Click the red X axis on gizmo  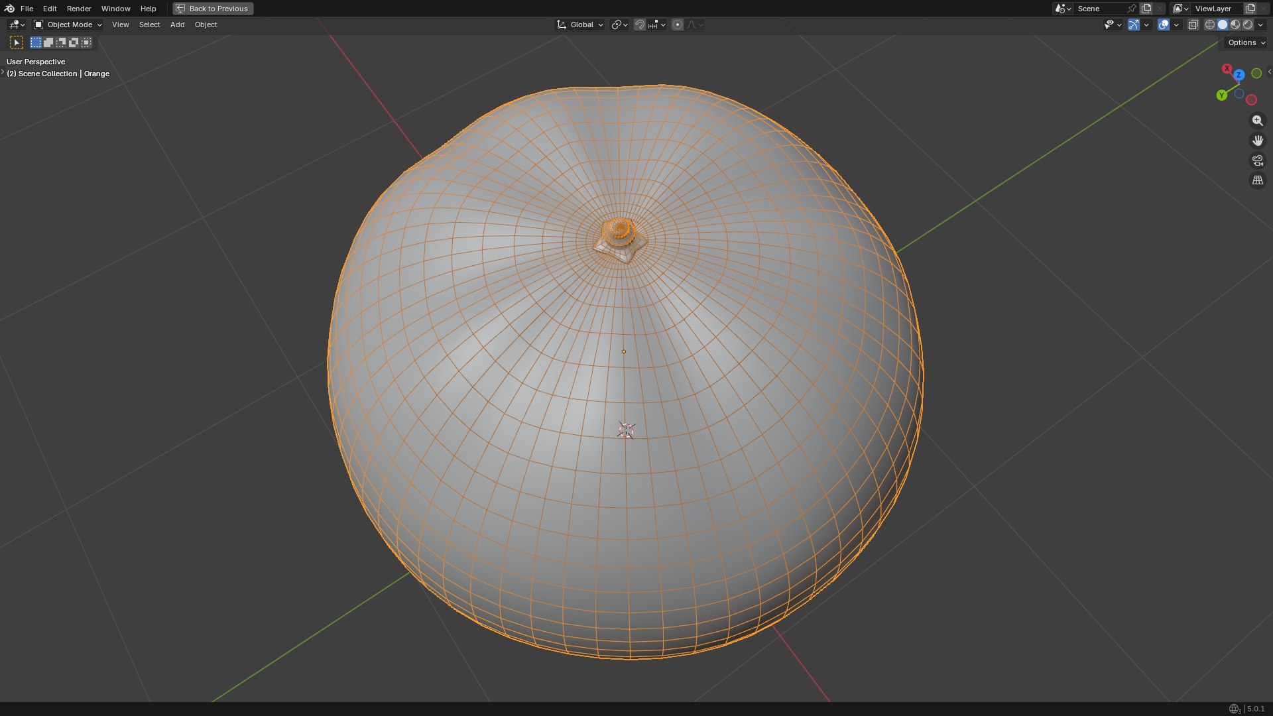1227,69
